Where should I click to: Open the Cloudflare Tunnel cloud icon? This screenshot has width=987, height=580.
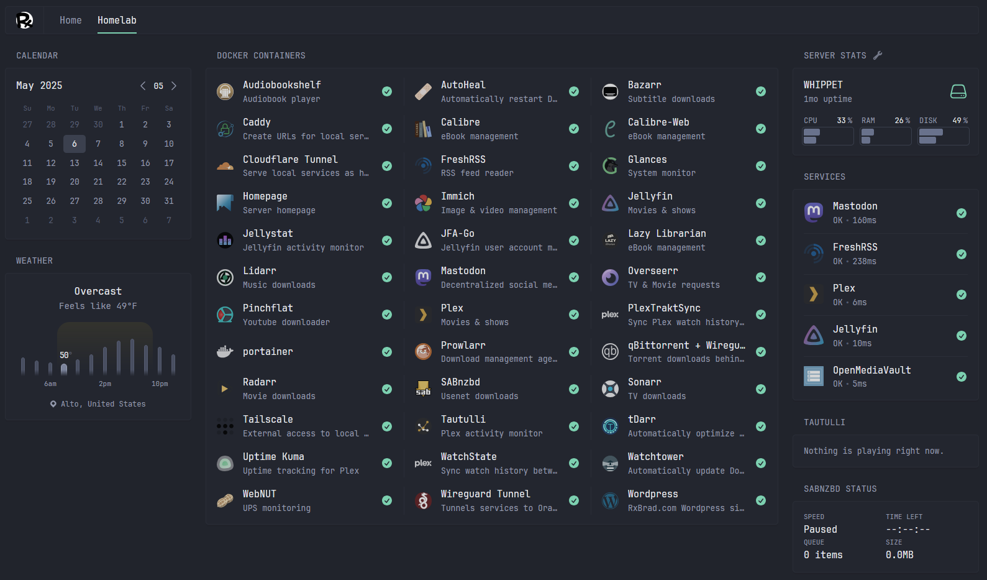(225, 166)
